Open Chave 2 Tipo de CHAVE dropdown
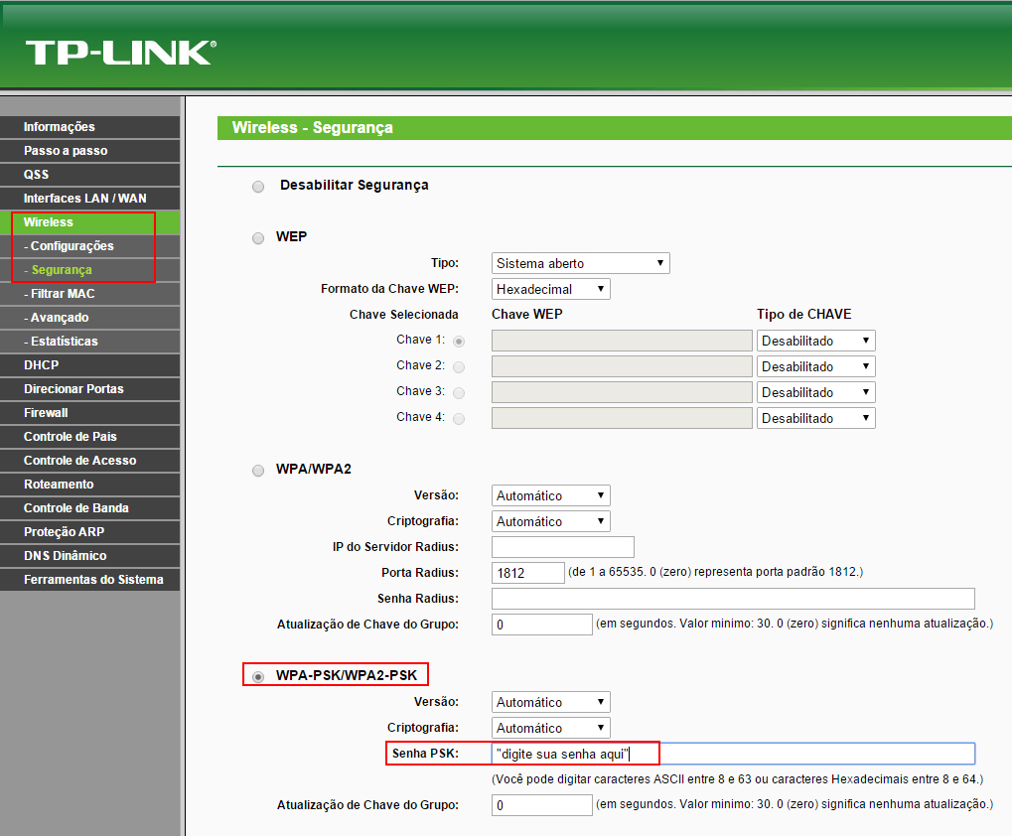Viewport: 1012px width, 836px height. click(x=815, y=366)
